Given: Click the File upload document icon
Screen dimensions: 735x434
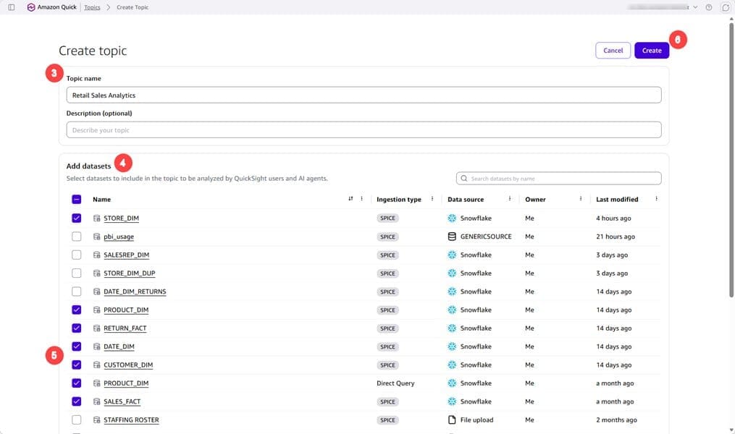Looking at the screenshot, I should click(x=452, y=420).
